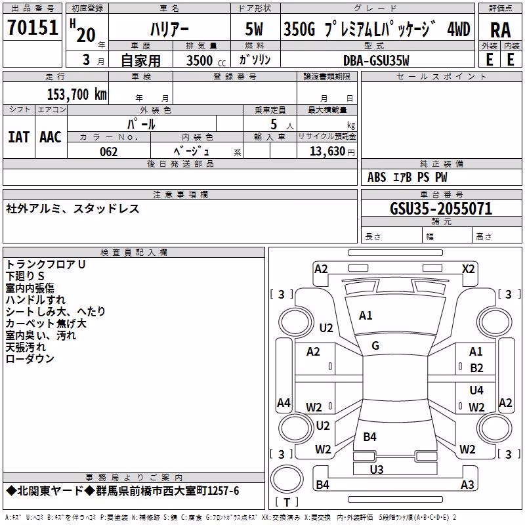This screenshot has width=525, height=525.
Task: Select inspector note カーペット焦げ大
Action: 46,324
